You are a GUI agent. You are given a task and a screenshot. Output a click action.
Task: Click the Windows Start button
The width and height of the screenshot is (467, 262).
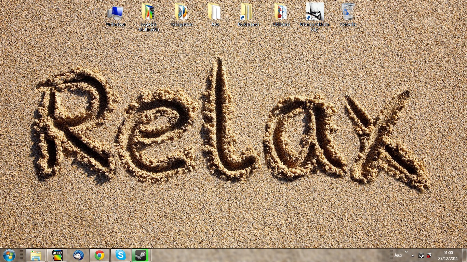[9, 255]
